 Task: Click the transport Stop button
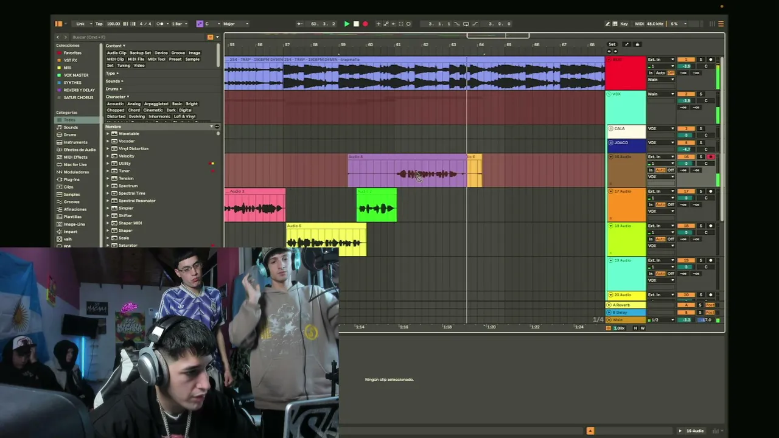[x=356, y=24]
